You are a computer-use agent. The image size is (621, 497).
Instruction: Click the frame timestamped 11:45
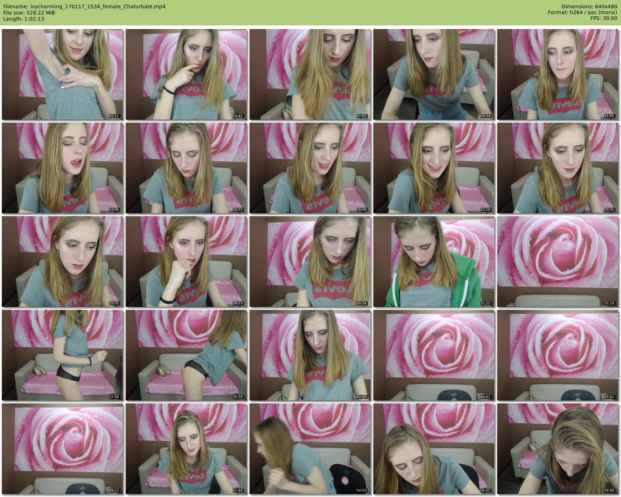pyautogui.click(x=558, y=74)
